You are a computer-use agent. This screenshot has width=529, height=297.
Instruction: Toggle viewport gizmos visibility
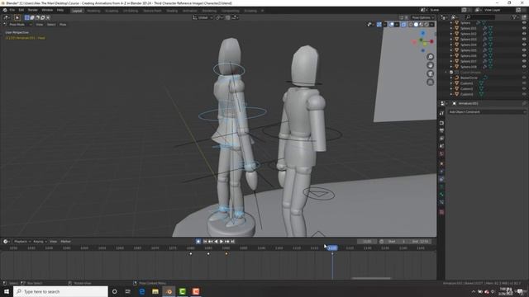point(379,25)
